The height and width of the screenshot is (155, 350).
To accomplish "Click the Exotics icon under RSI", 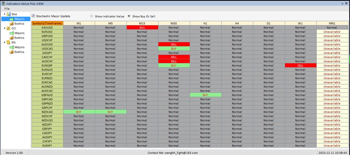I will 11,52.
